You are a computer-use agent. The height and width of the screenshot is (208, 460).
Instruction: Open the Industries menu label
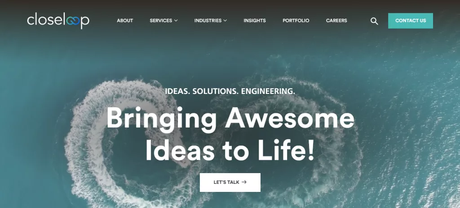pos(208,21)
